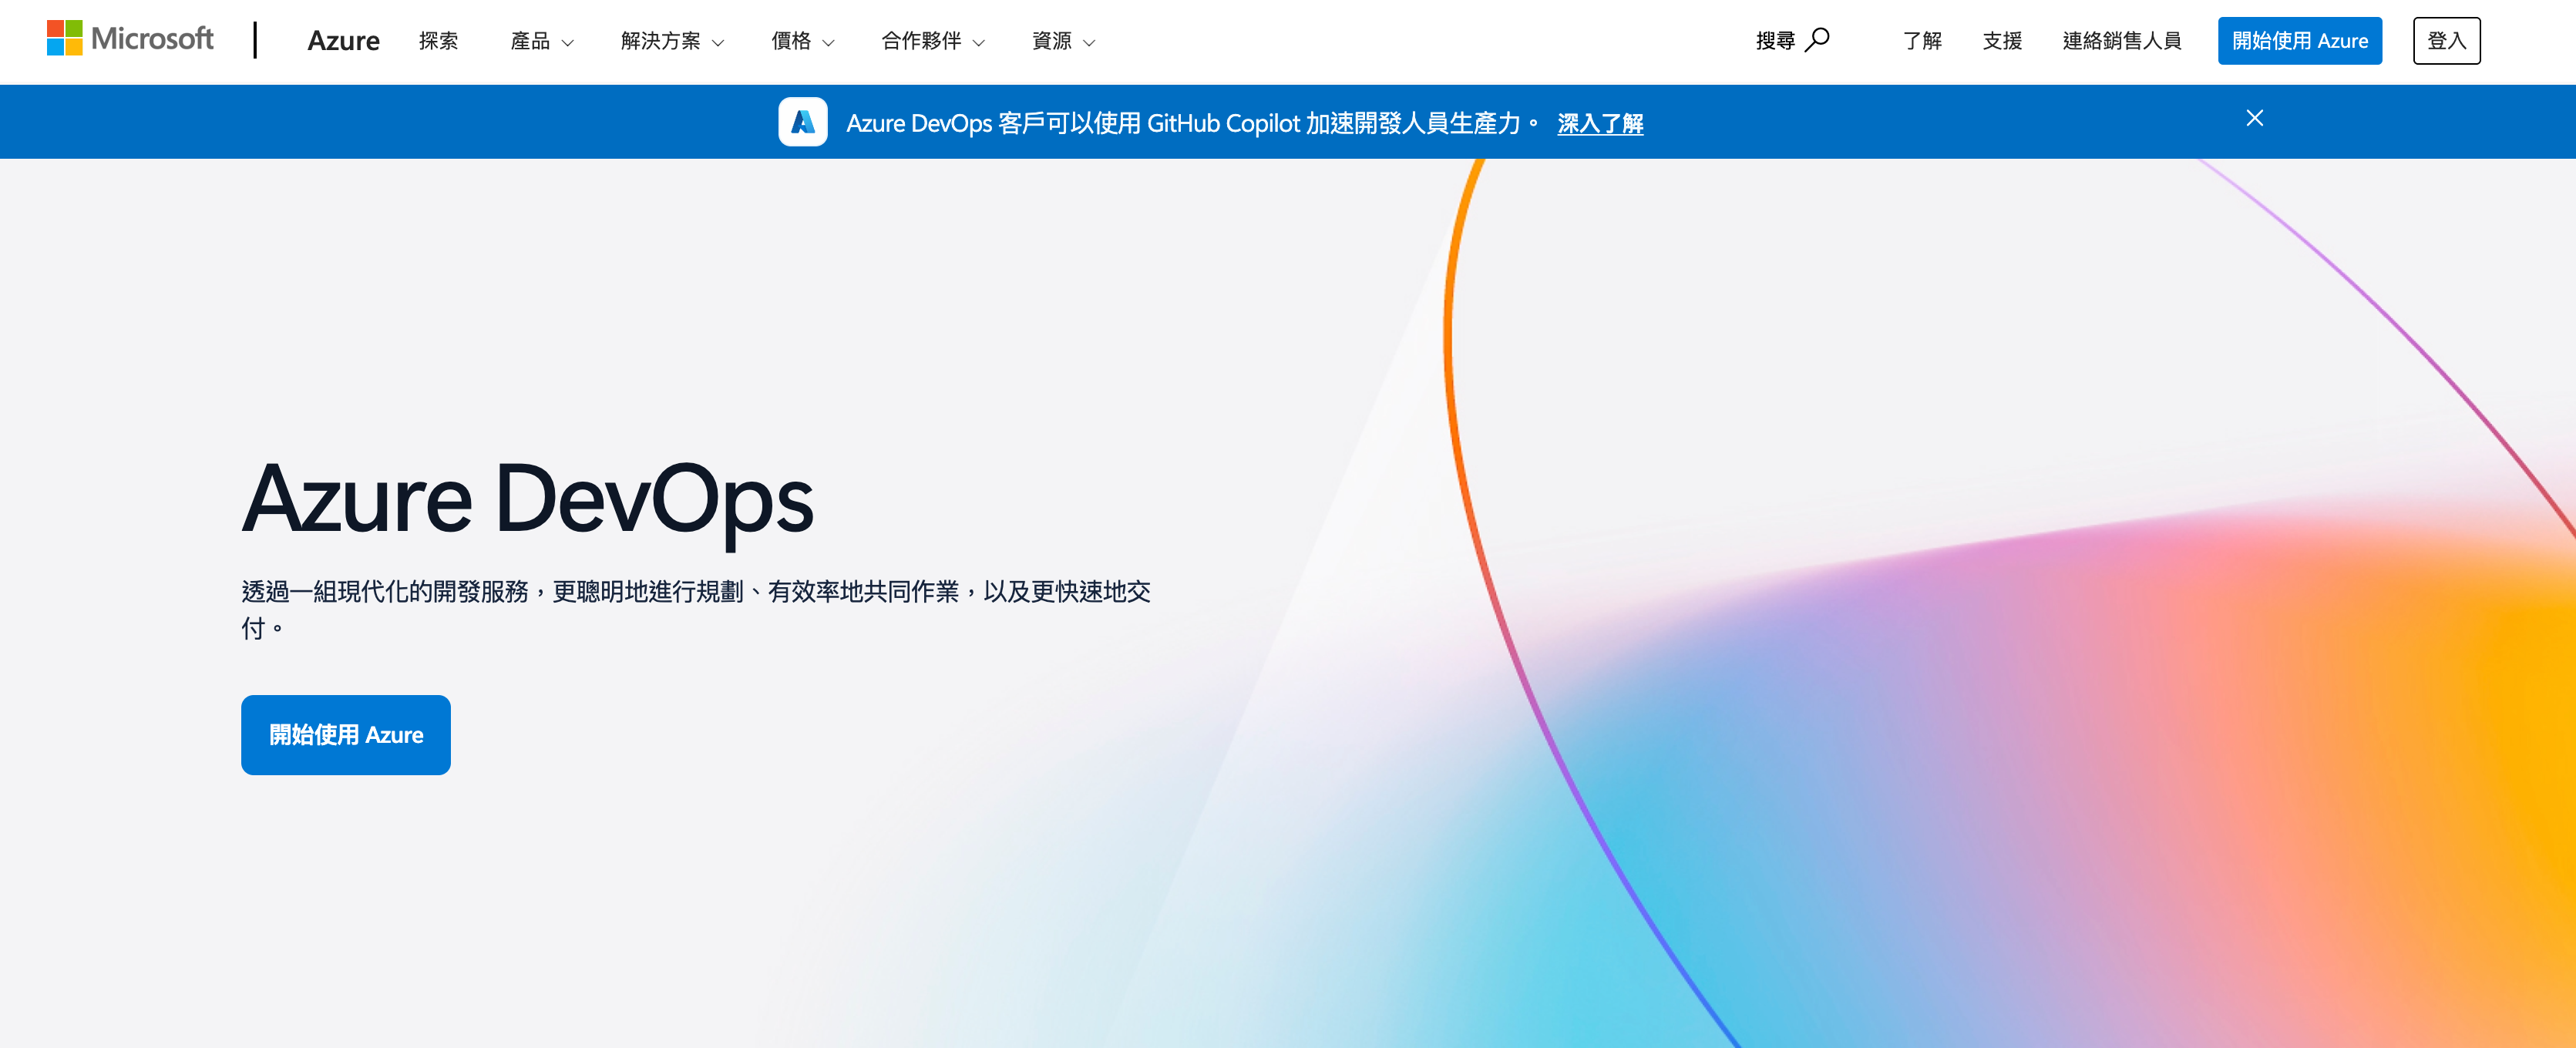Screen dimensions: 2576x1048
Task: Click header 開始使用 Azure button
Action: 2299,41
